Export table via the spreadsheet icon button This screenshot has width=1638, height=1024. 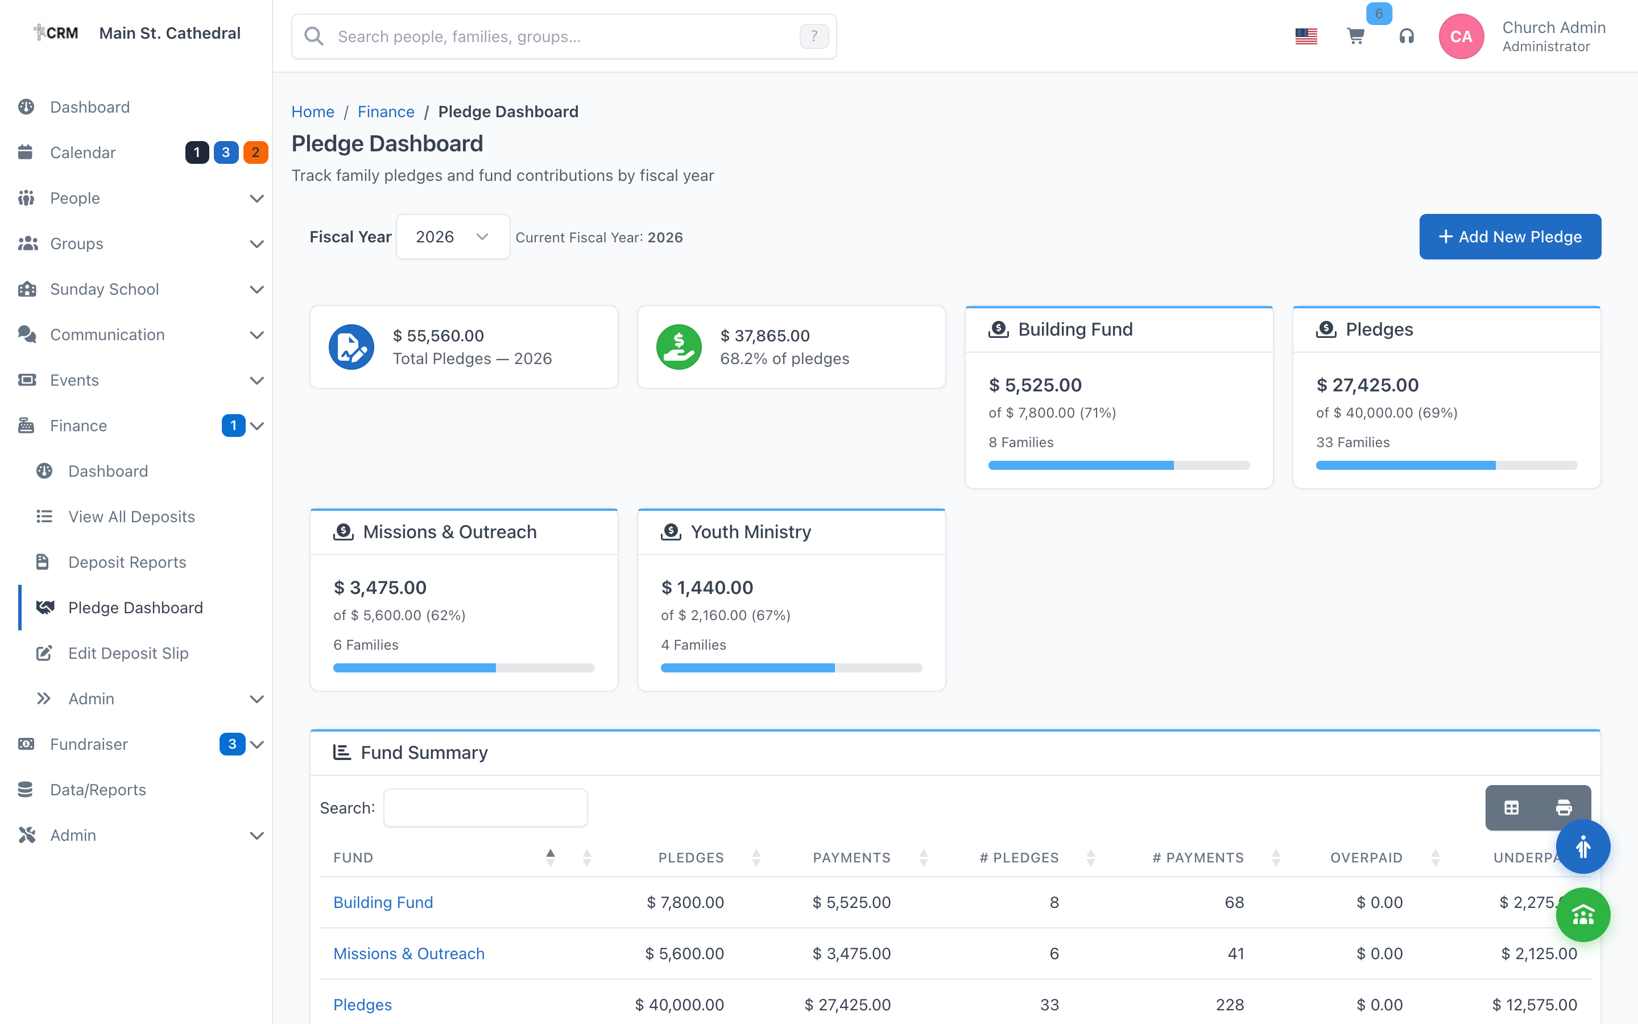click(1511, 807)
